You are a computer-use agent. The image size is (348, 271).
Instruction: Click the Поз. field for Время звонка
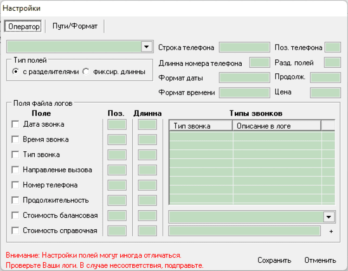117,140
